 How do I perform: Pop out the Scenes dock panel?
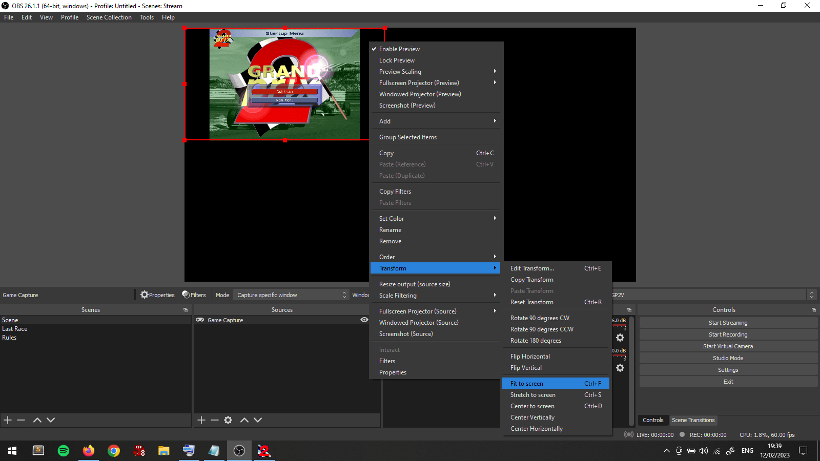186,310
